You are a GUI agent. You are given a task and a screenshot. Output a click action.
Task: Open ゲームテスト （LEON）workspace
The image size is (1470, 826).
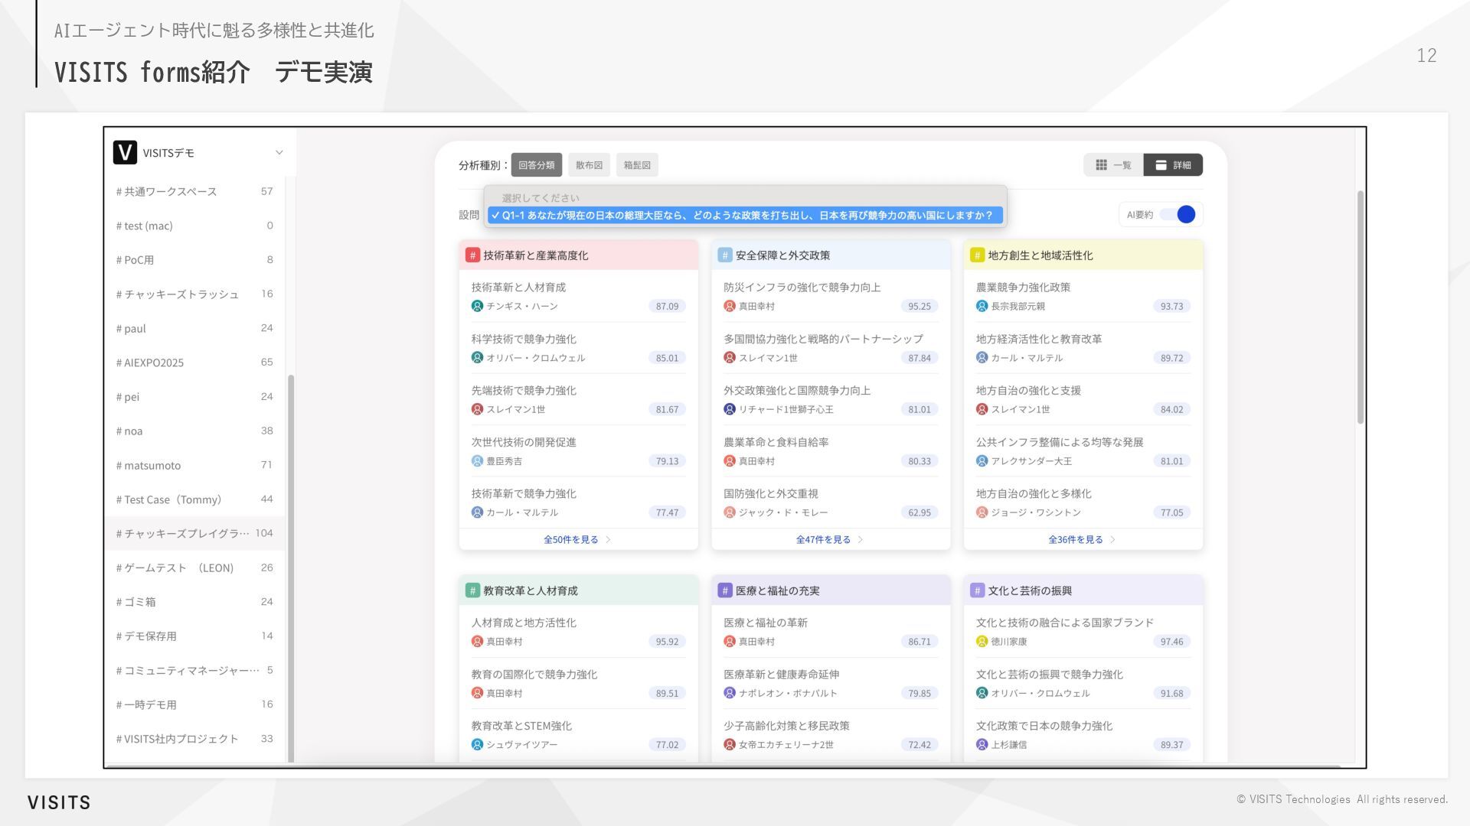[x=194, y=567]
